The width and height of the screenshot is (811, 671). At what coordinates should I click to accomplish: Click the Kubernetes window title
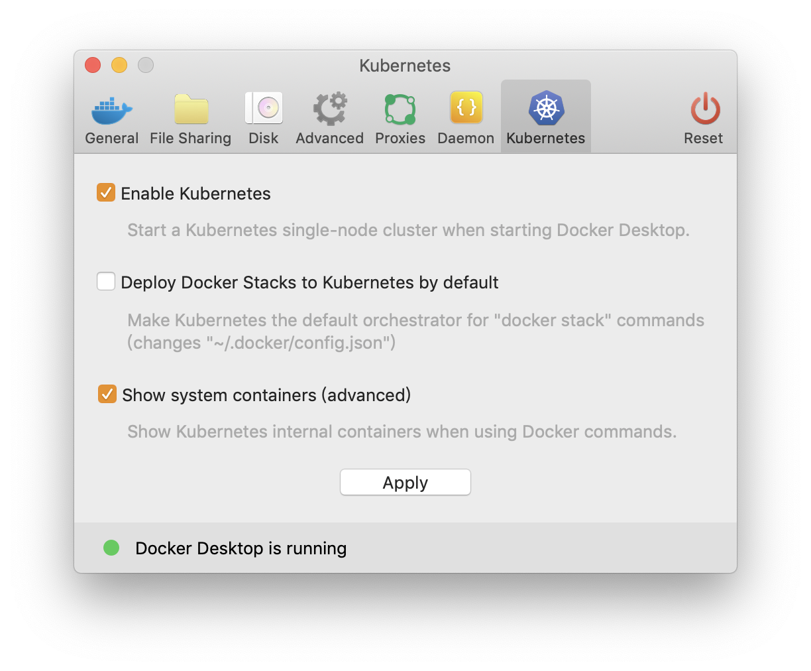coord(405,66)
